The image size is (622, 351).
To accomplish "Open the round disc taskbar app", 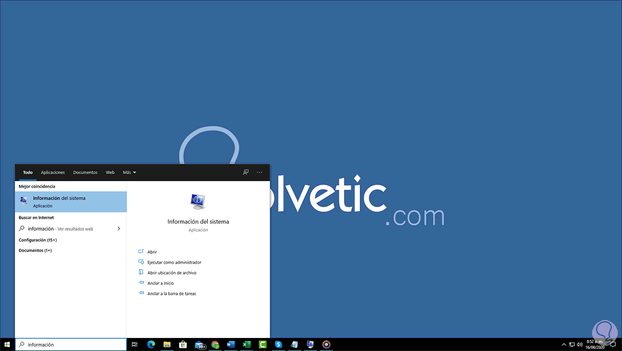I will (x=327, y=344).
